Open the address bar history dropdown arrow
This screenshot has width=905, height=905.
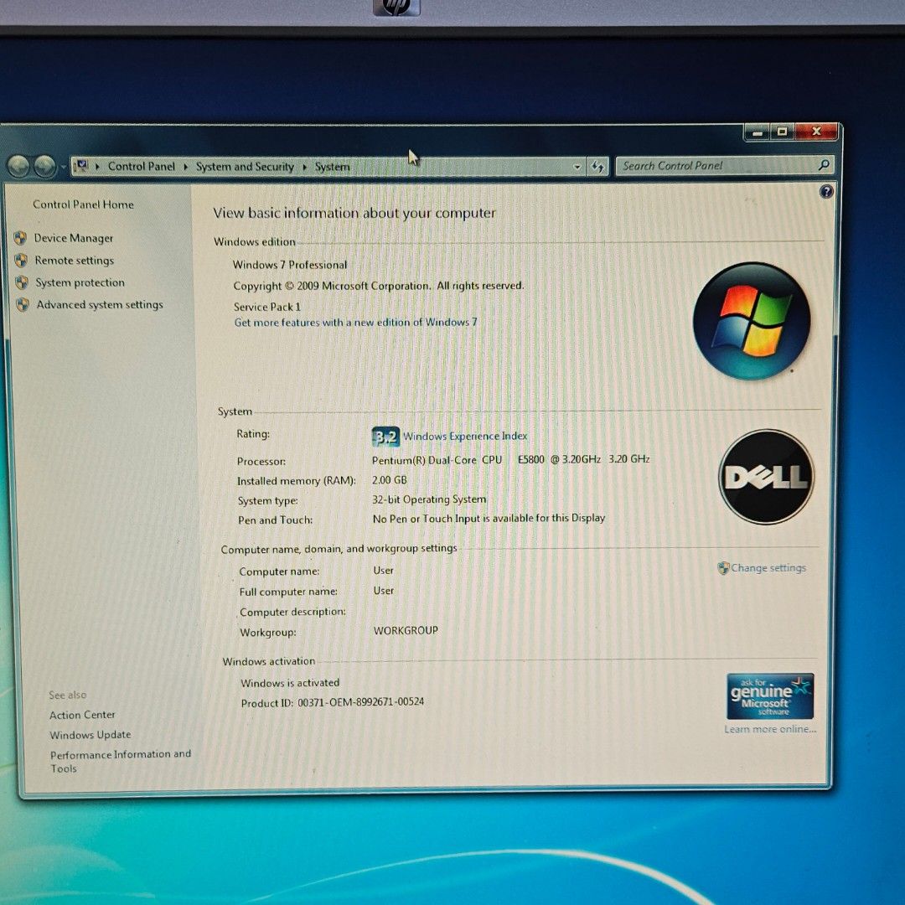576,166
